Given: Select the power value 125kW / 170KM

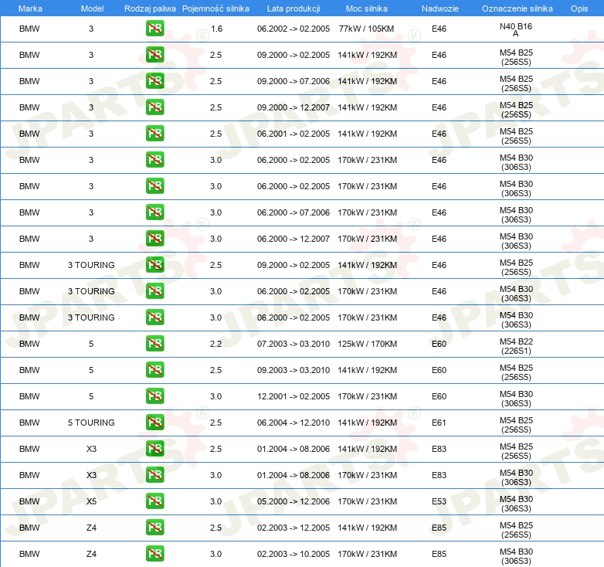Looking at the screenshot, I should 367,344.
